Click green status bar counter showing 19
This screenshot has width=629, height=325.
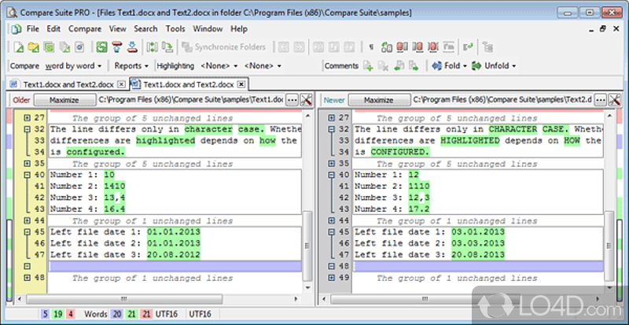click(x=57, y=314)
